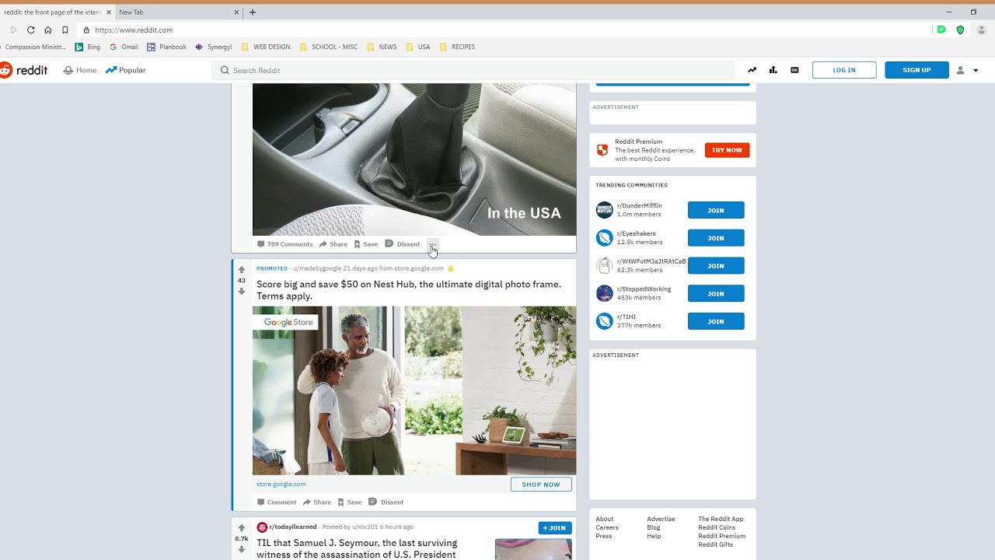
Task: Open more options ellipsis on car post
Action: pyautogui.click(x=433, y=244)
